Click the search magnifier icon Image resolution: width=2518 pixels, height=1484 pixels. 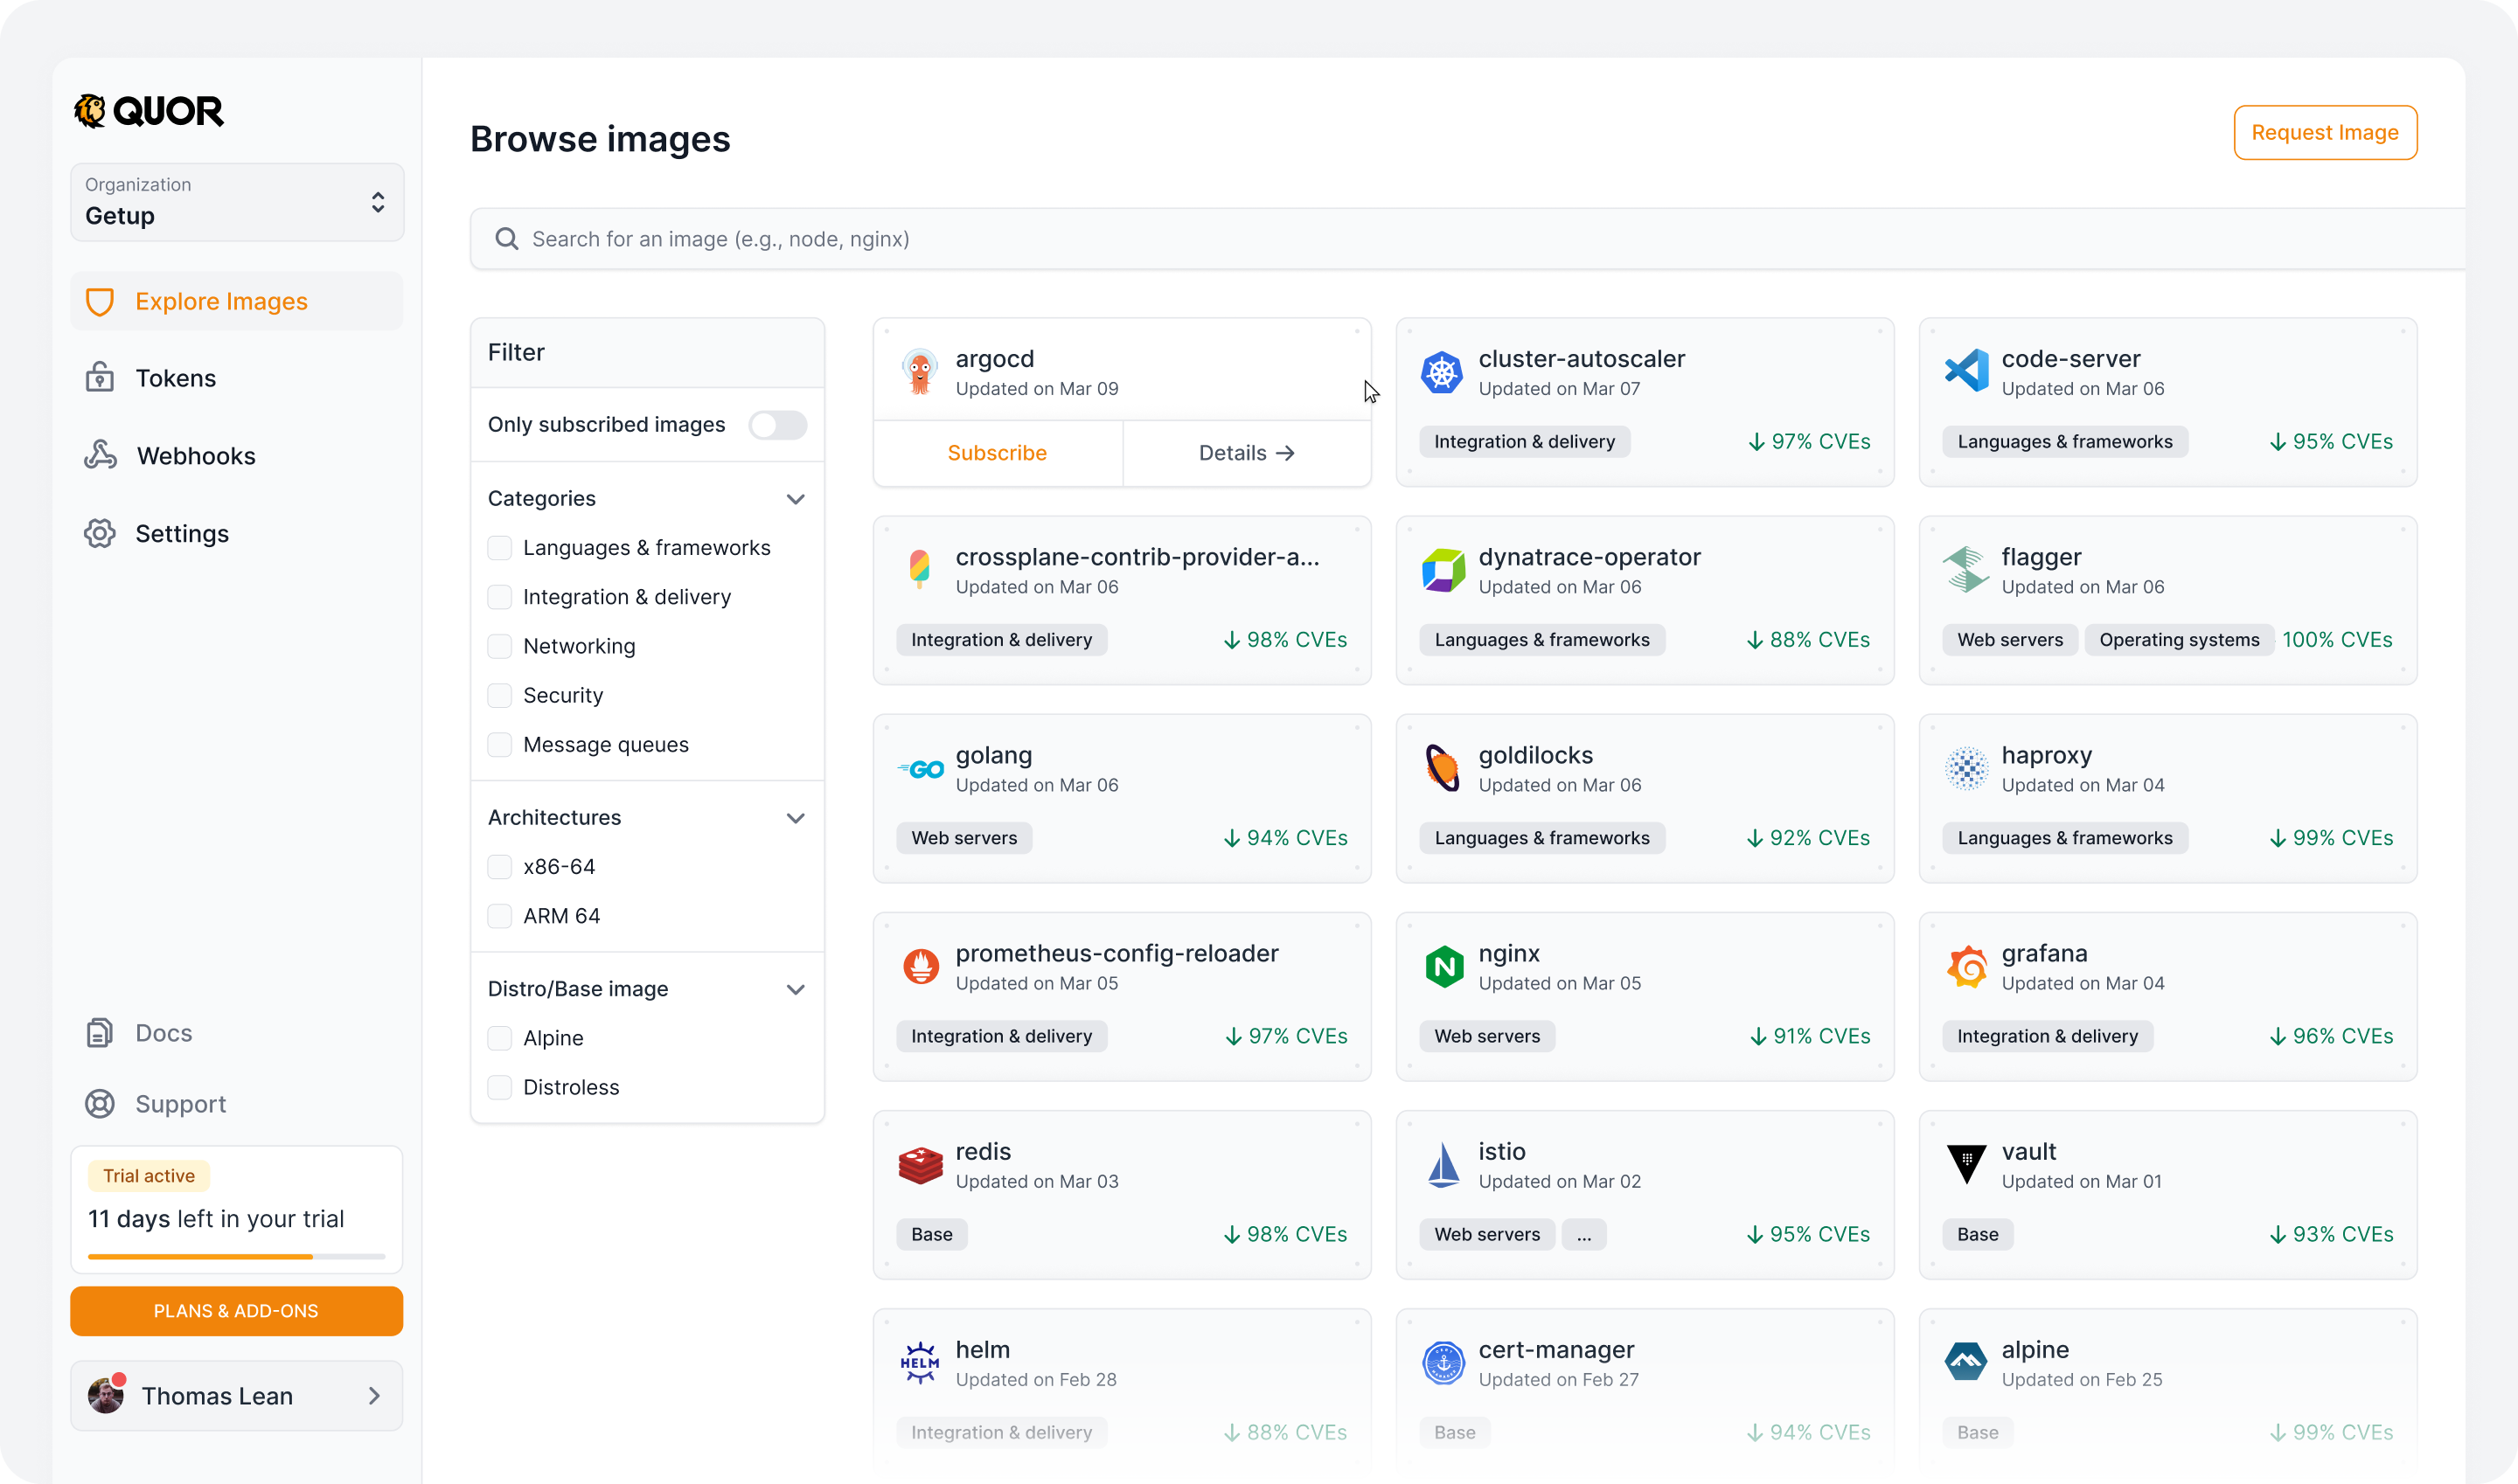[x=506, y=238]
